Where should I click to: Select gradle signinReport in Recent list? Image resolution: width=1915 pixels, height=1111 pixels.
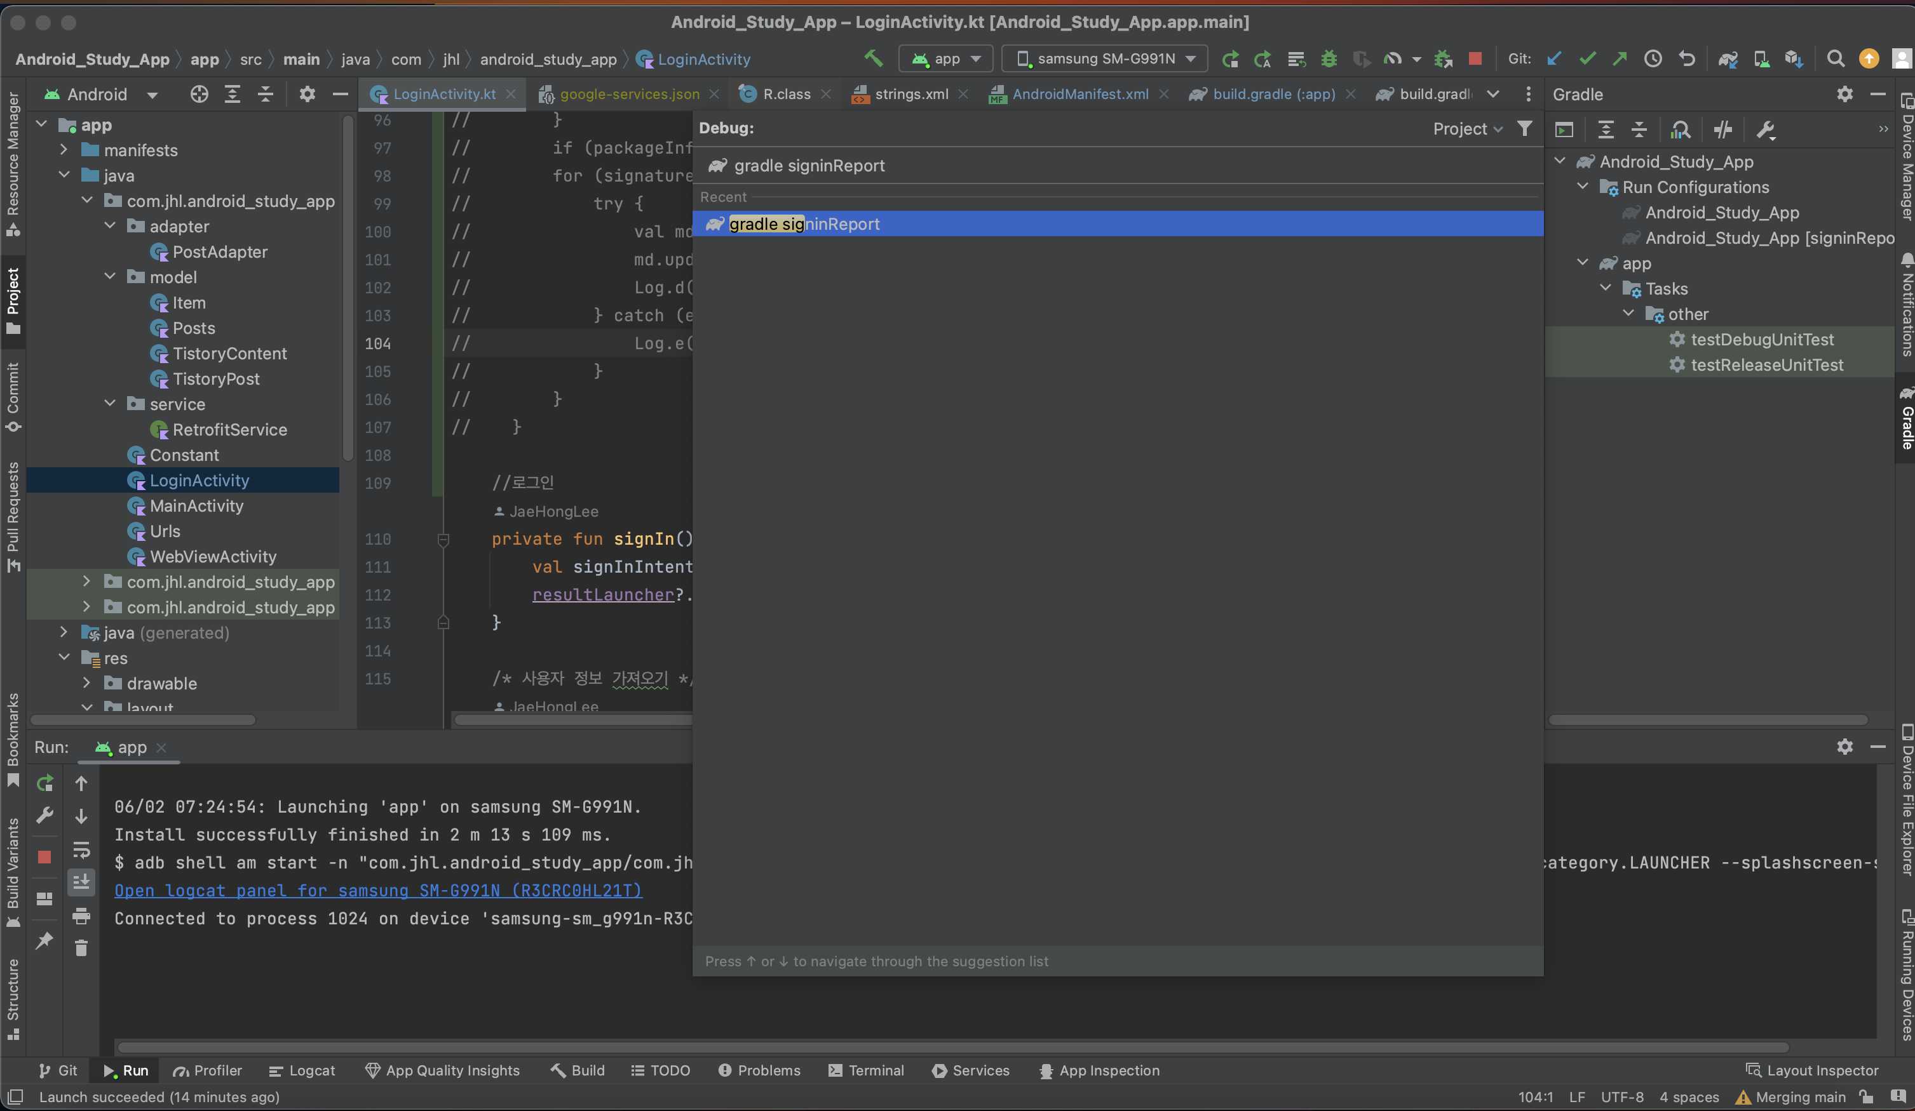[804, 224]
